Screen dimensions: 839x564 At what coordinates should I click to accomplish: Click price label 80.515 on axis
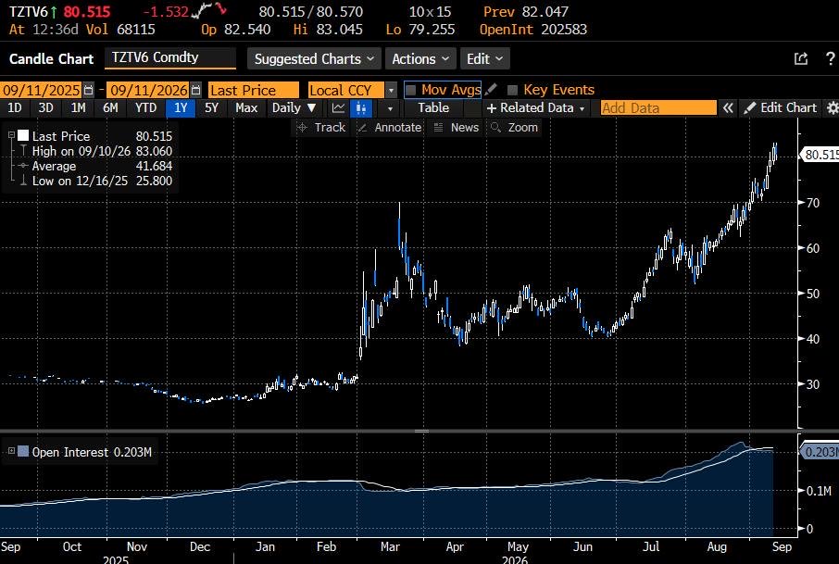(820, 155)
